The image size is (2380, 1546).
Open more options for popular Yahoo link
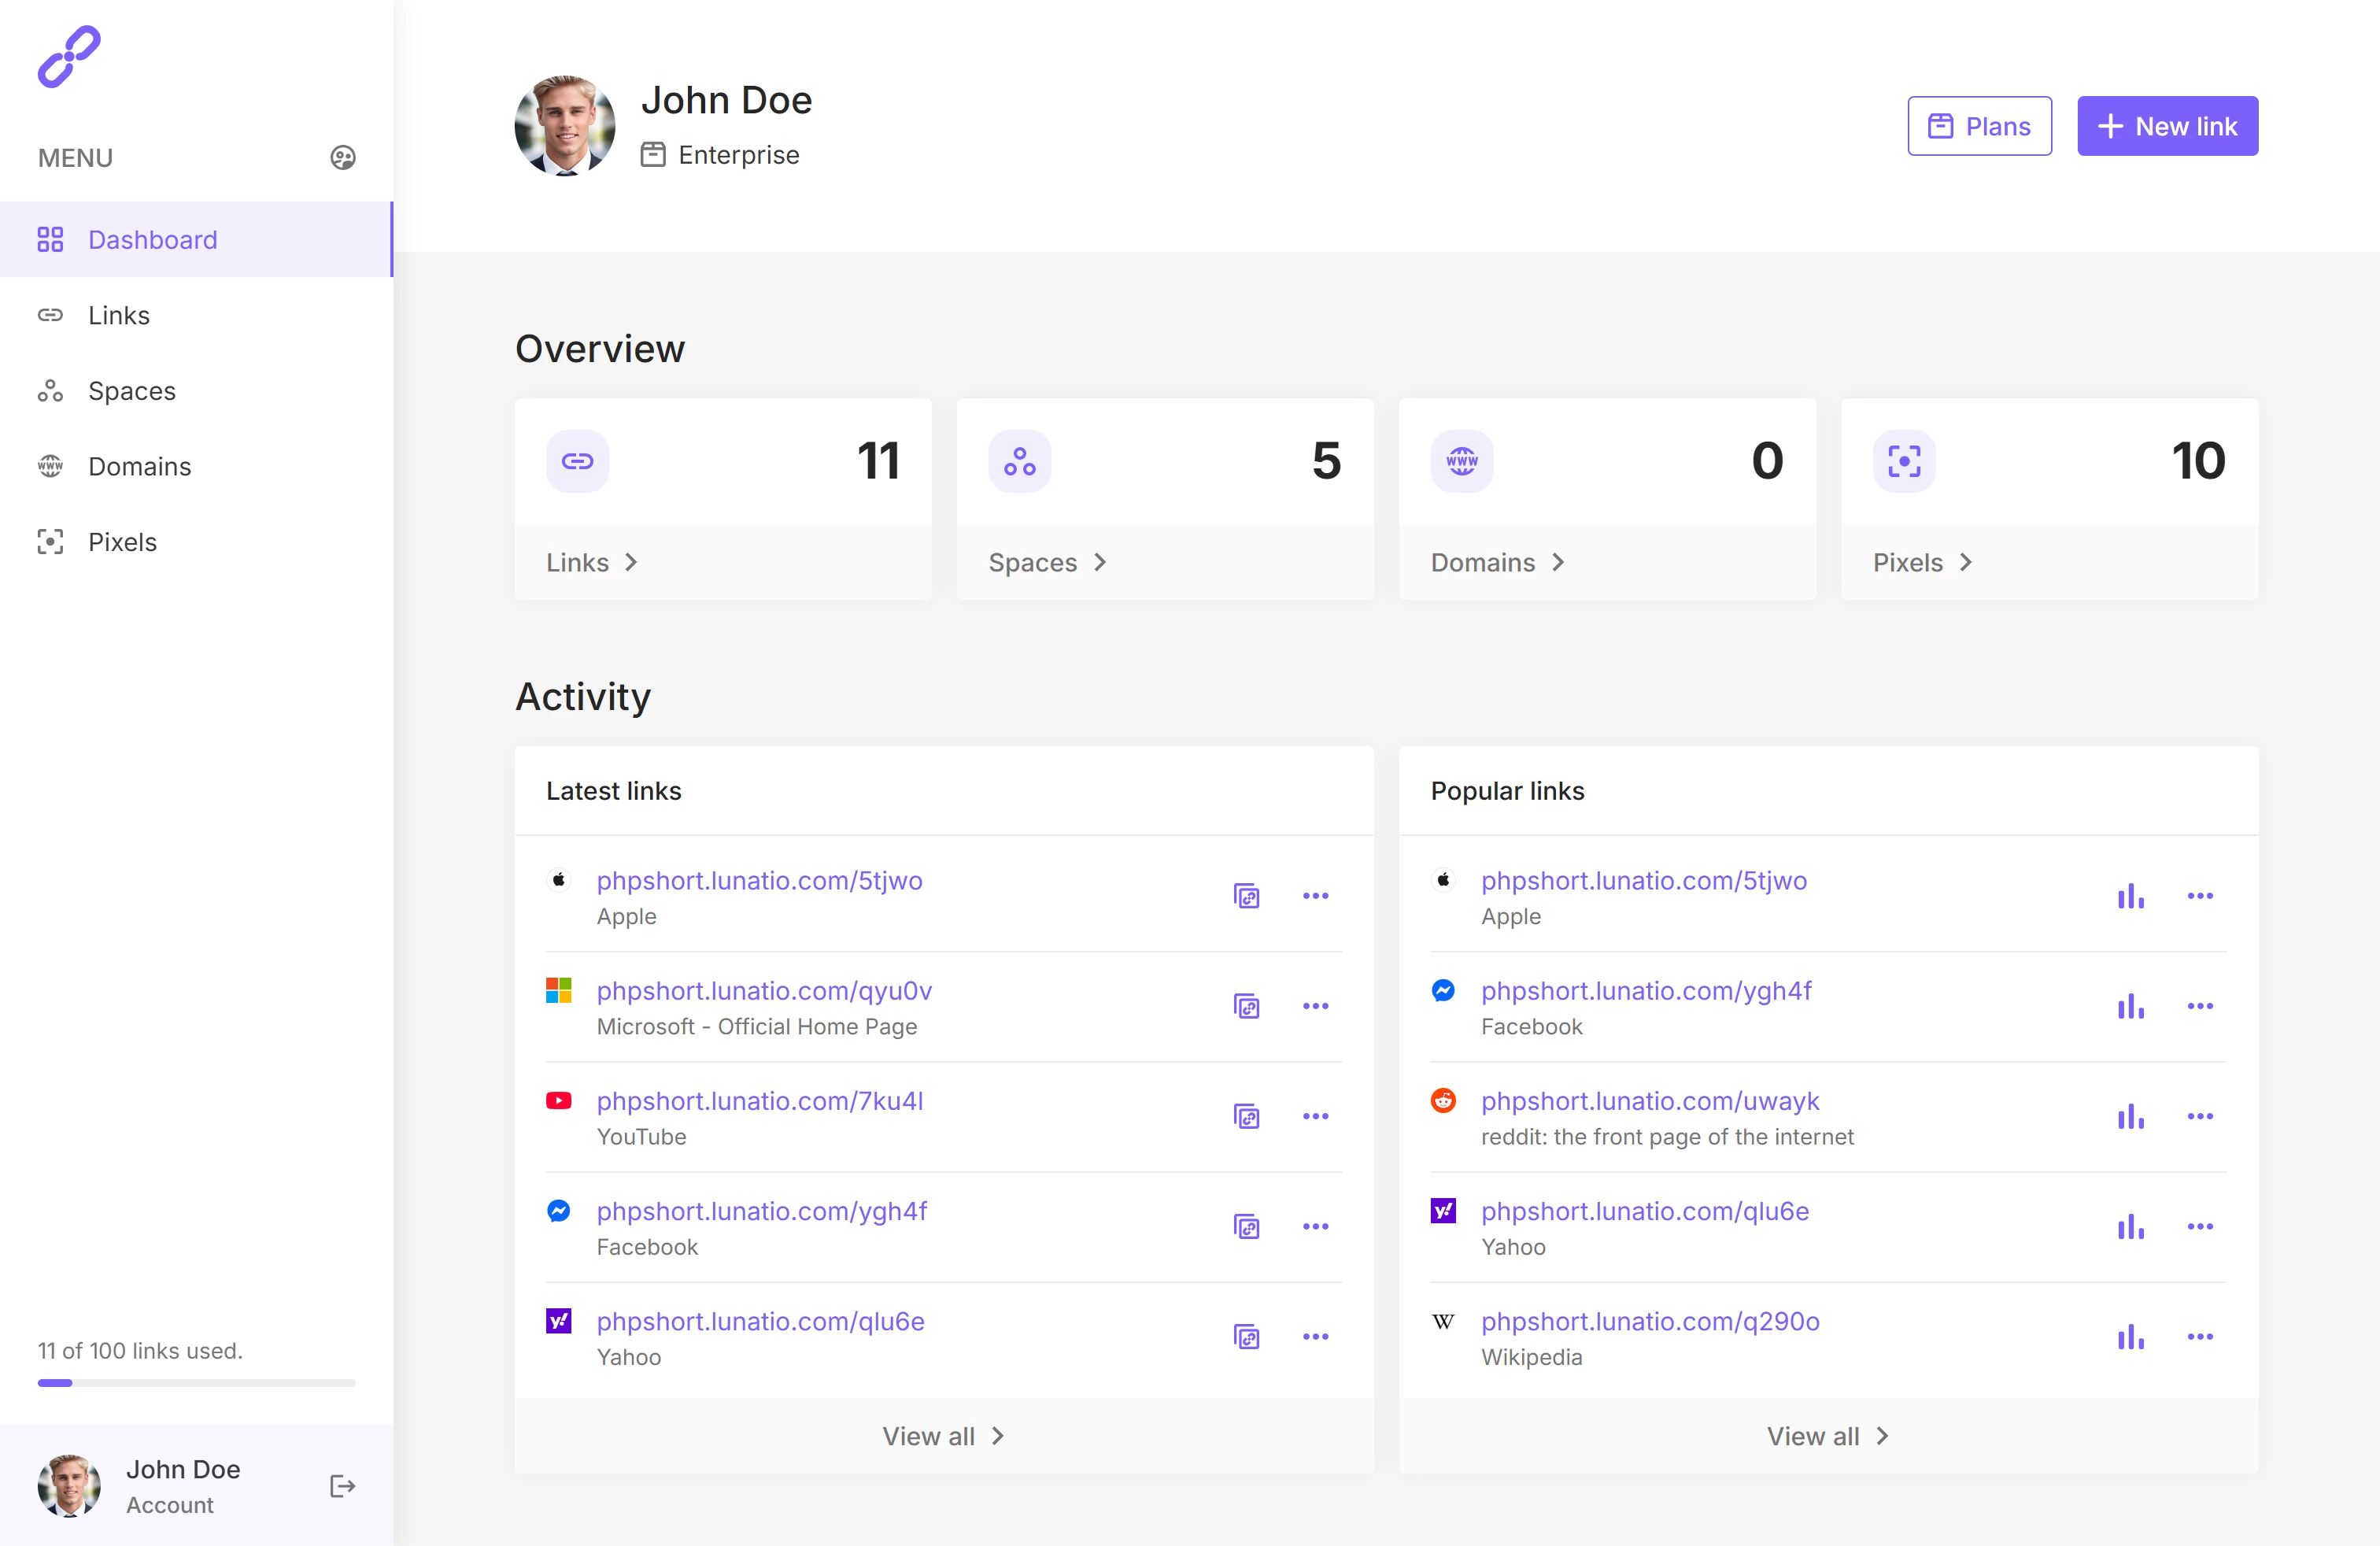[2200, 1226]
